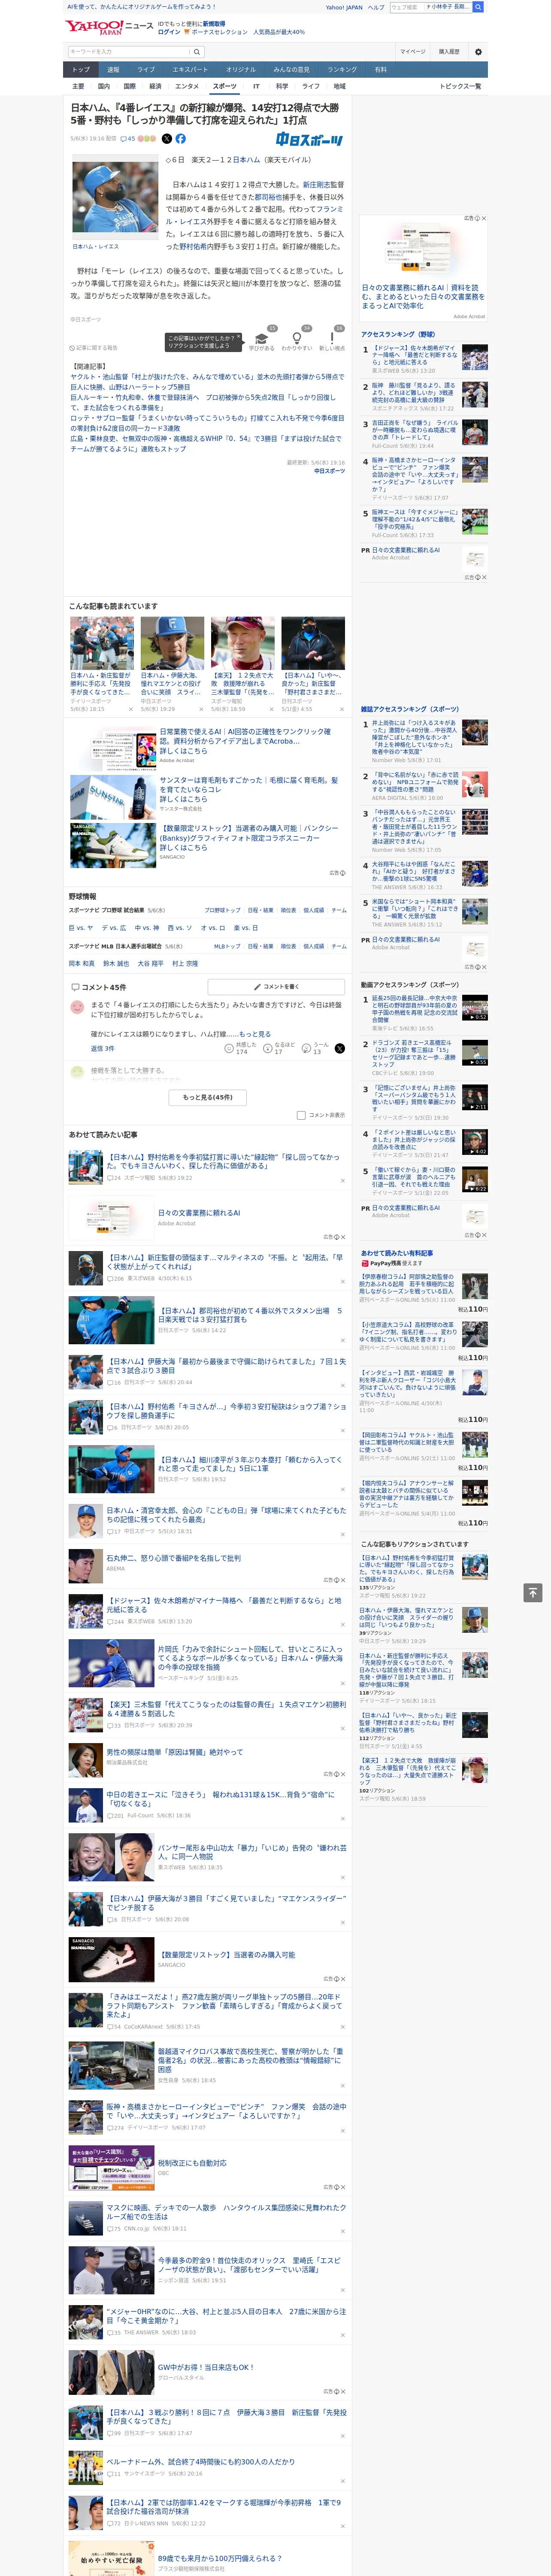Screen dimensions: 551x2576
Task: Click the コメントを書く button
Action: [276, 986]
